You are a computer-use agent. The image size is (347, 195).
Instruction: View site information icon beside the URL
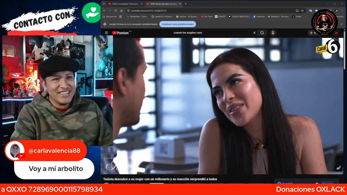pos(128,11)
